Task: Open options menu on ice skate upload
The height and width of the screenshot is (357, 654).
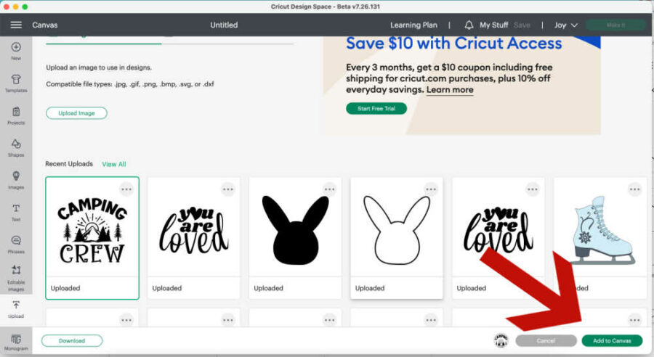Action: coord(634,189)
